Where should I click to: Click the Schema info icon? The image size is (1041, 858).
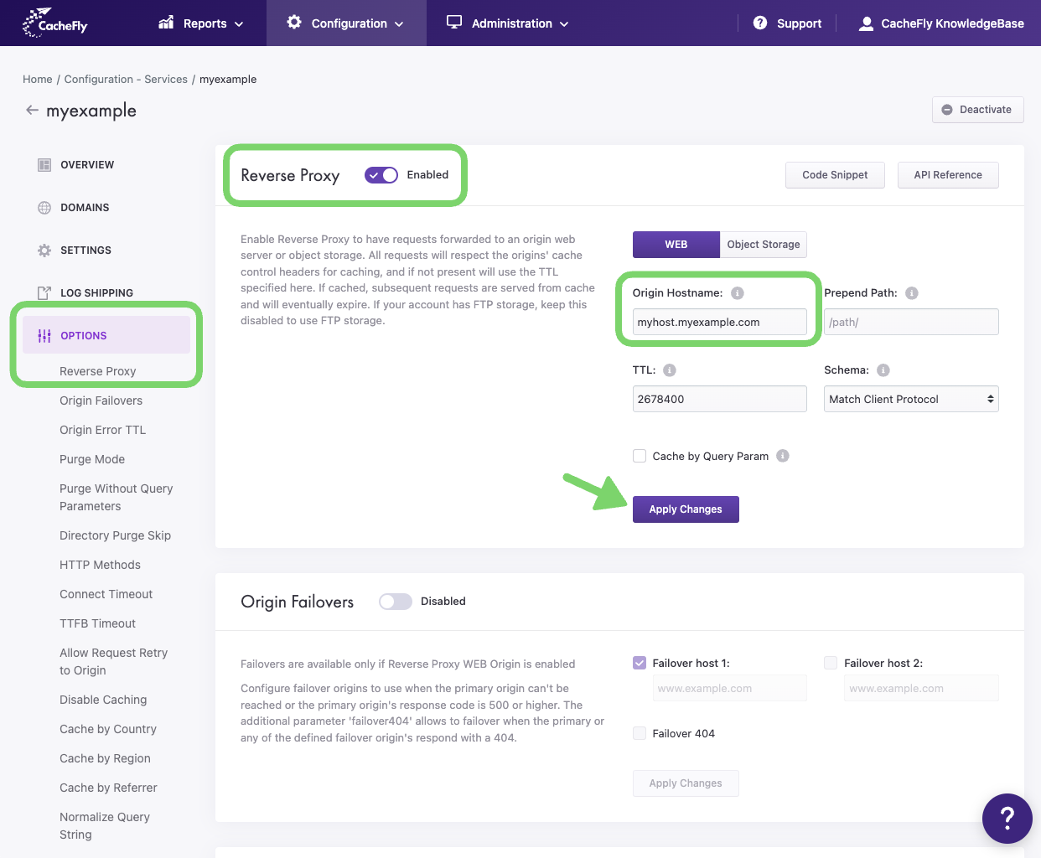pos(883,370)
